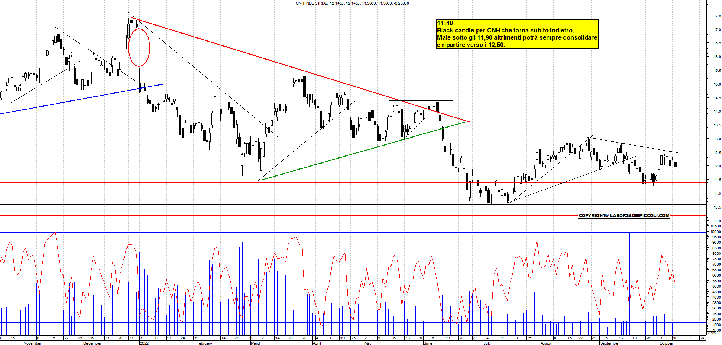Click the 11.0 price axis label

click(x=717, y=194)
